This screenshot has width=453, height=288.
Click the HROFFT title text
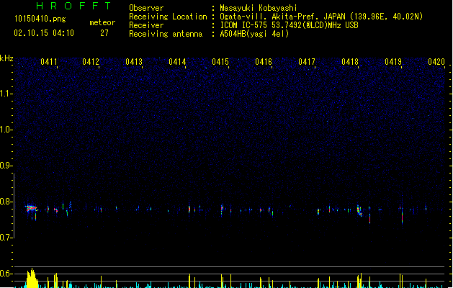tap(73, 6)
